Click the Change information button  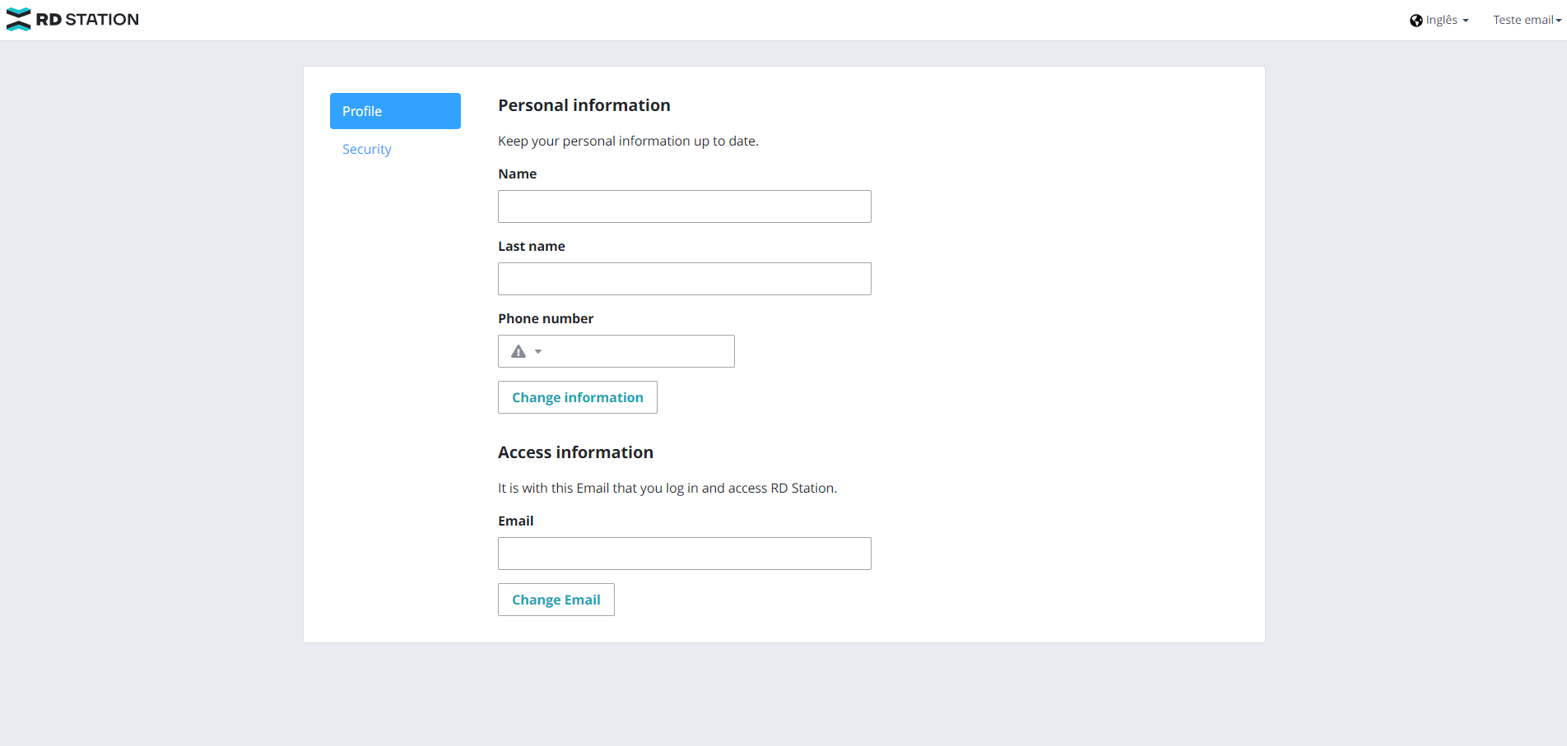click(x=577, y=397)
